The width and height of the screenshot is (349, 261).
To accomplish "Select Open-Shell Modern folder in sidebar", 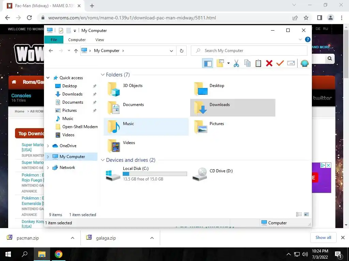I will (x=80, y=127).
